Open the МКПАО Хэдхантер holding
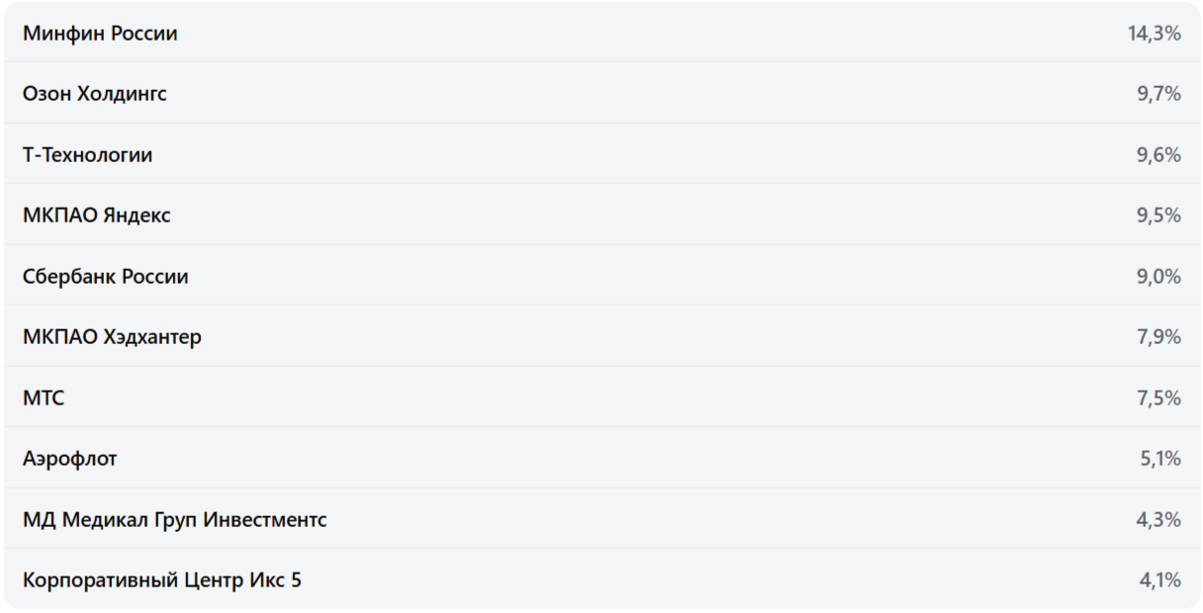 [112, 337]
